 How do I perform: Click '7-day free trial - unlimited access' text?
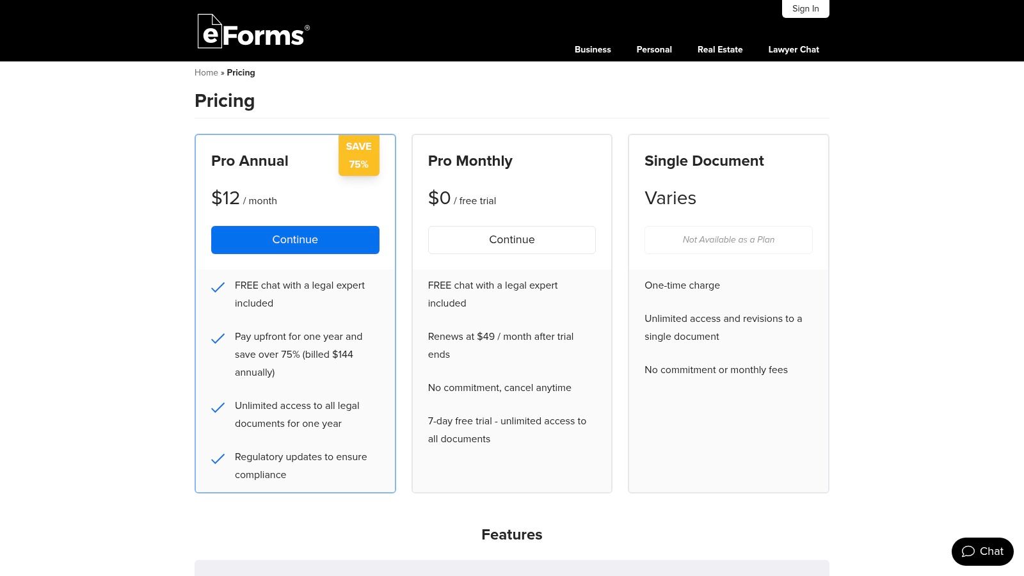(507, 430)
